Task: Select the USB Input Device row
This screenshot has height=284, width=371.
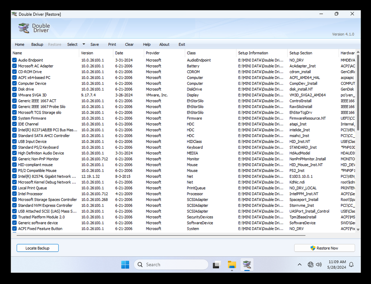Action: [184, 142]
